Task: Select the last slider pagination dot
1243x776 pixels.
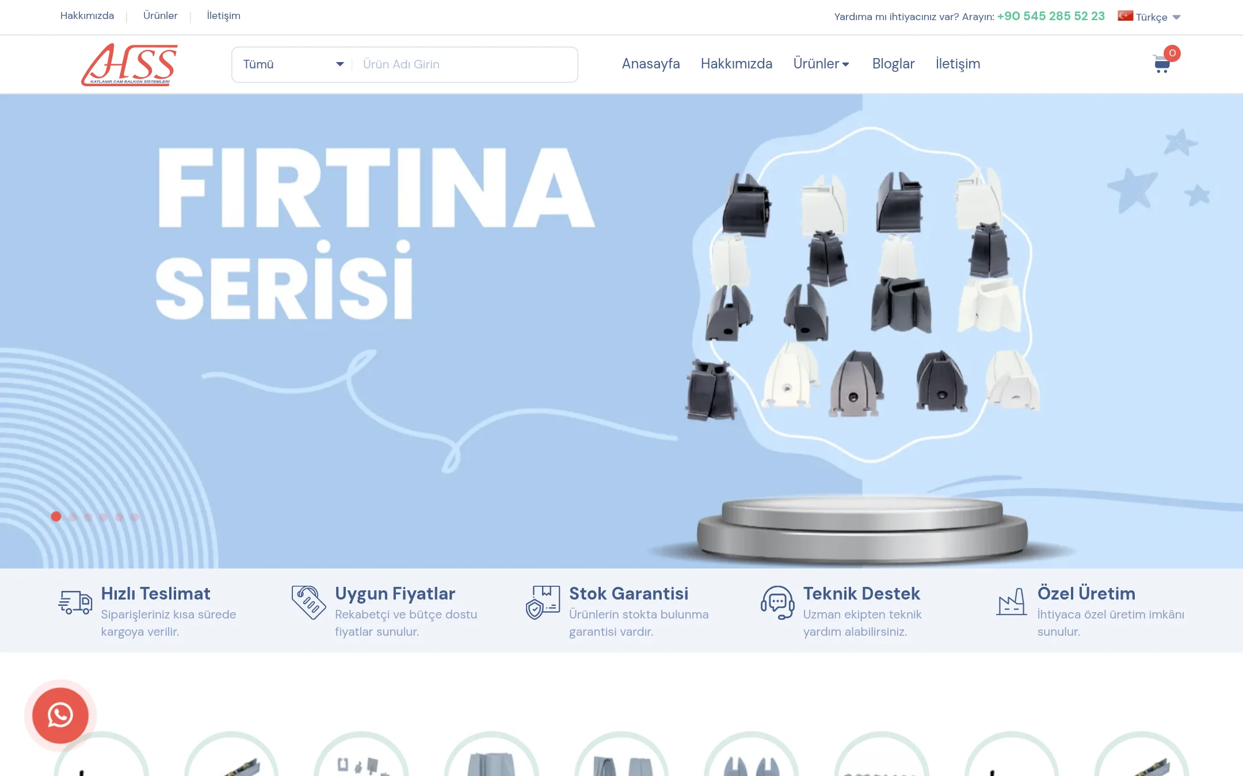Action: tap(134, 517)
